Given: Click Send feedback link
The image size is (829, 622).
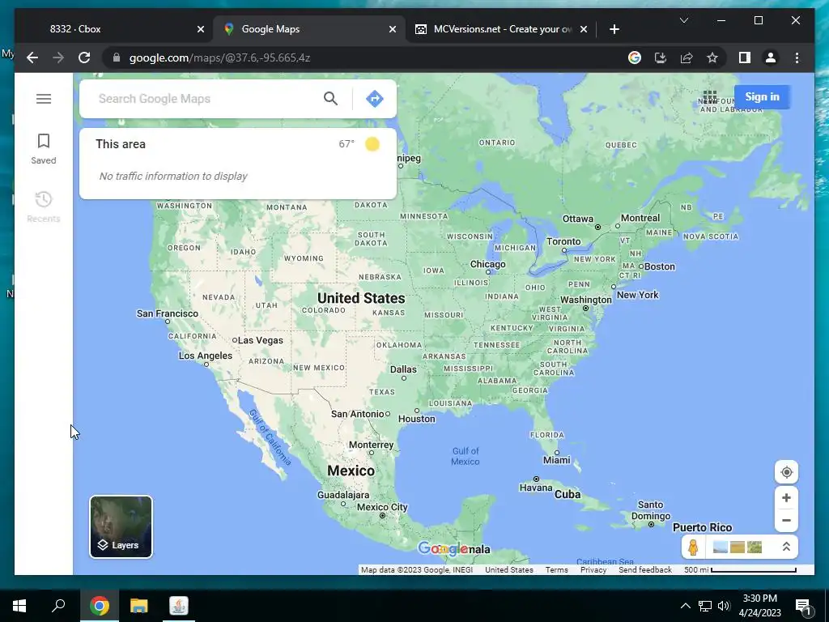Looking at the screenshot, I should coord(645,569).
